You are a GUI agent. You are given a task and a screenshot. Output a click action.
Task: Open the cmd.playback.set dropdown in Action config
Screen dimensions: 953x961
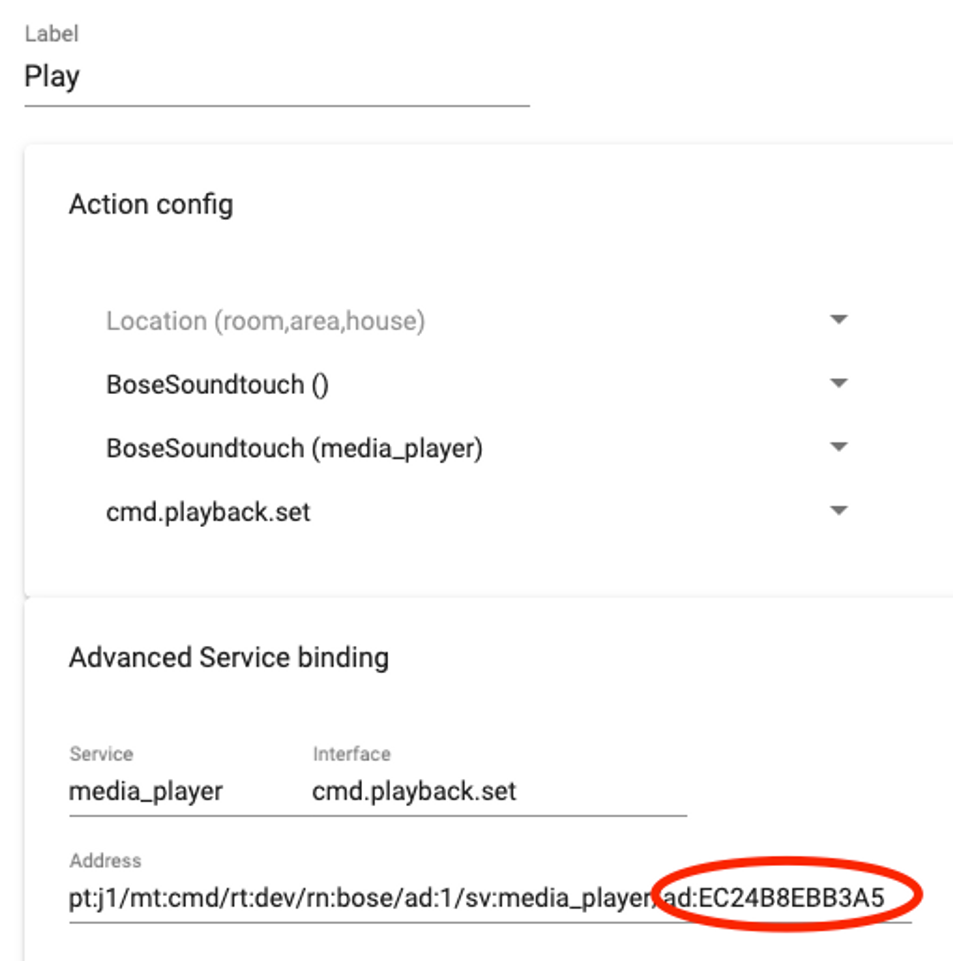tap(477, 512)
